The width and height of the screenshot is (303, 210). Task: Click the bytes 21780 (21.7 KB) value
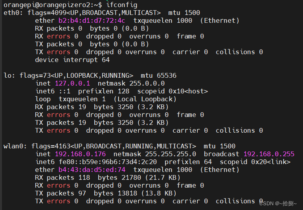(139, 177)
